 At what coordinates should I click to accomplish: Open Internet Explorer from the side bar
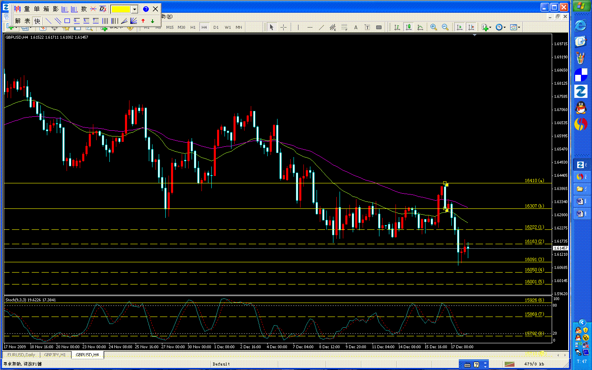[x=580, y=25]
